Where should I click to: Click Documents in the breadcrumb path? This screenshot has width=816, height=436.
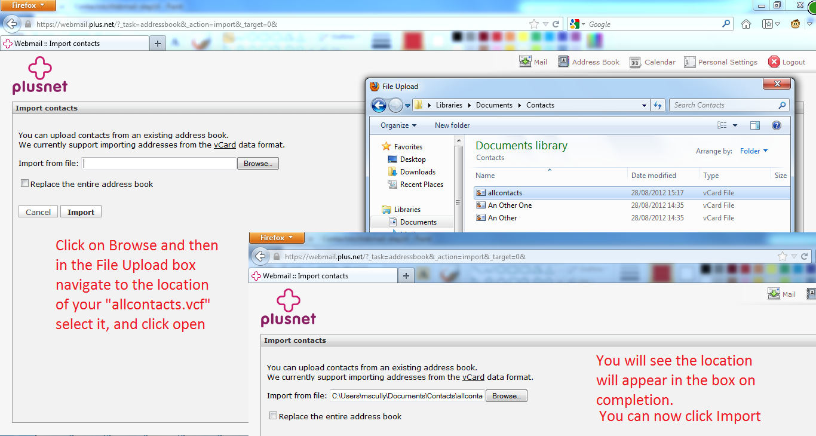point(494,105)
